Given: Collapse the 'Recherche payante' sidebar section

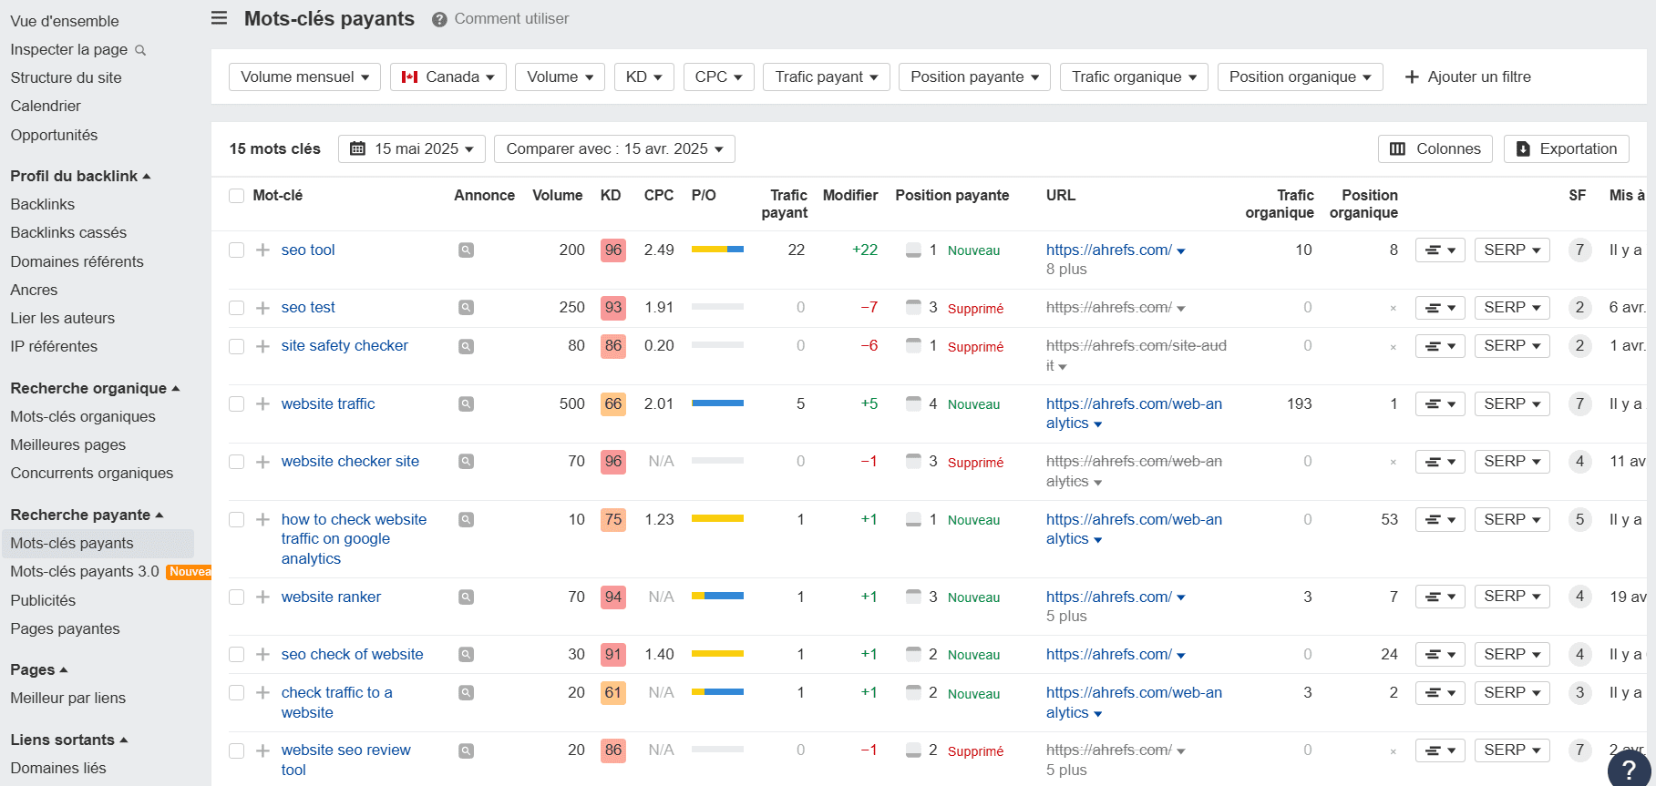Looking at the screenshot, I should click(87, 515).
